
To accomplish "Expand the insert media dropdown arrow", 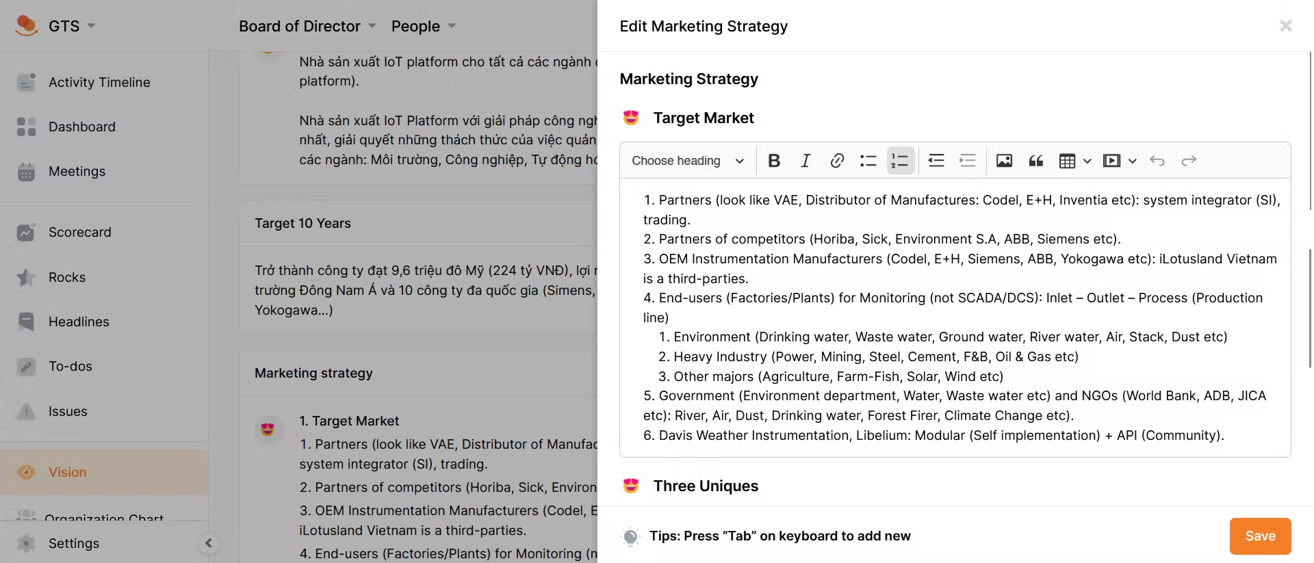I will 1132,161.
